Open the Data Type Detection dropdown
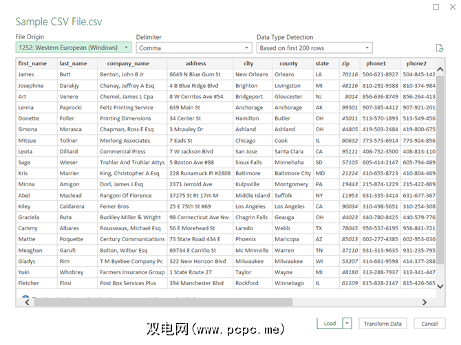Viewport: 461px width, 345px height. [314, 48]
